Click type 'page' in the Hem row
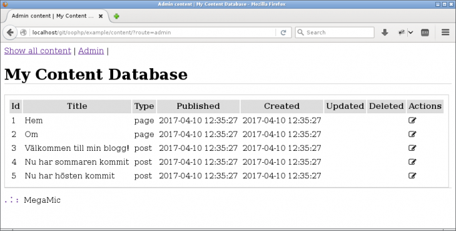 (144, 120)
